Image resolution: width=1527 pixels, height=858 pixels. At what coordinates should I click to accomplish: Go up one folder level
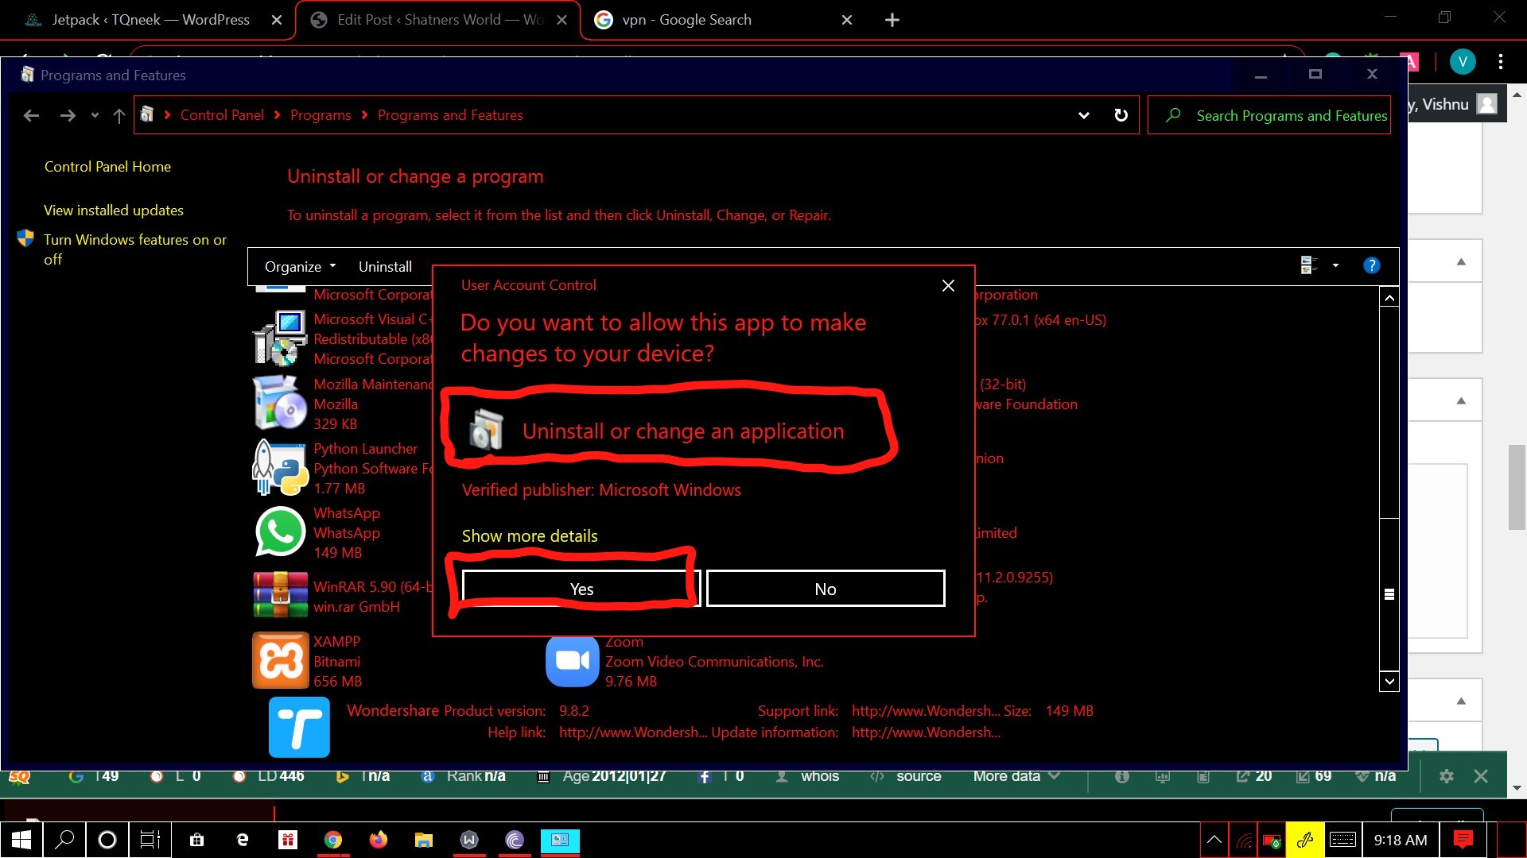119,116
